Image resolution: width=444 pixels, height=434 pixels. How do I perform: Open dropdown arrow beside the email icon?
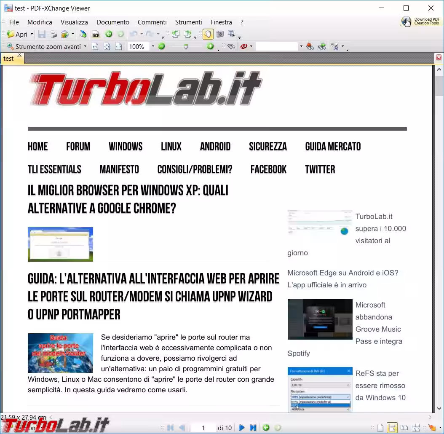tap(73, 34)
